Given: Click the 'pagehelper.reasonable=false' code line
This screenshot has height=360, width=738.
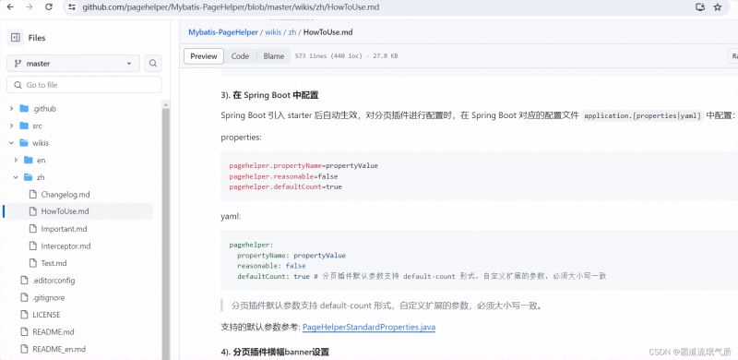Looking at the screenshot, I should tap(283, 176).
